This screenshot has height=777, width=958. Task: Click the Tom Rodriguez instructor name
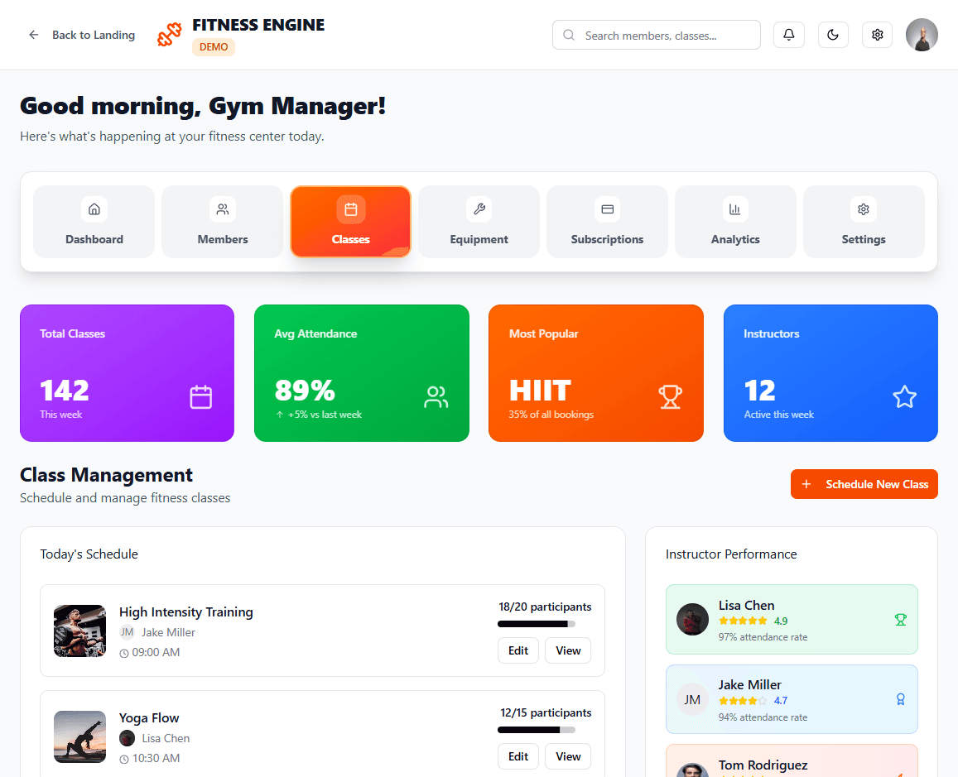pyautogui.click(x=763, y=765)
